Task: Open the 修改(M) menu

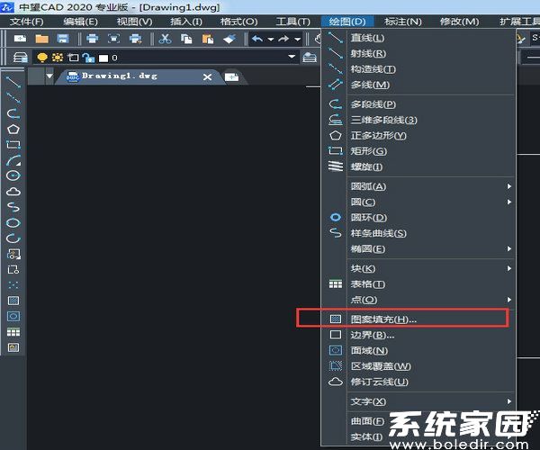Action: tap(459, 22)
